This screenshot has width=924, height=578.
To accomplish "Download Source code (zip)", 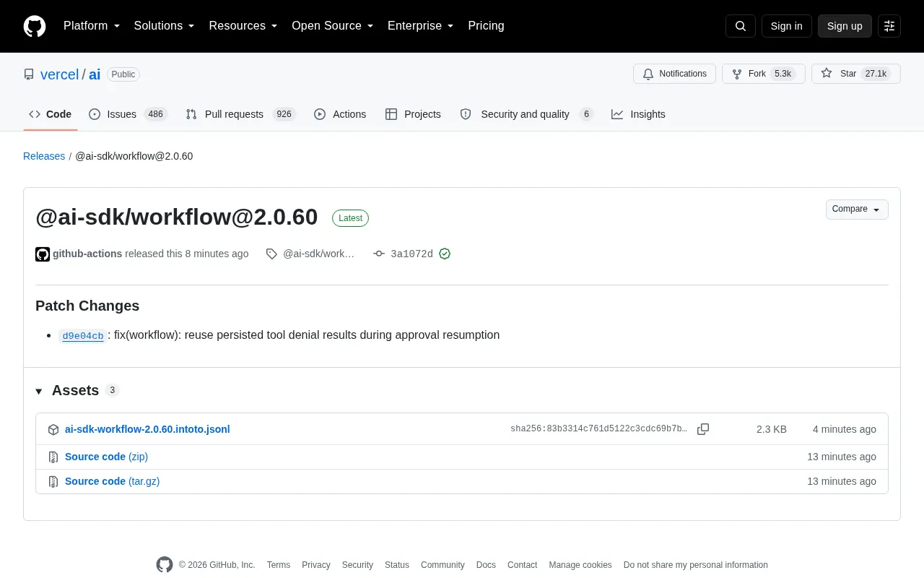I will coord(106,457).
